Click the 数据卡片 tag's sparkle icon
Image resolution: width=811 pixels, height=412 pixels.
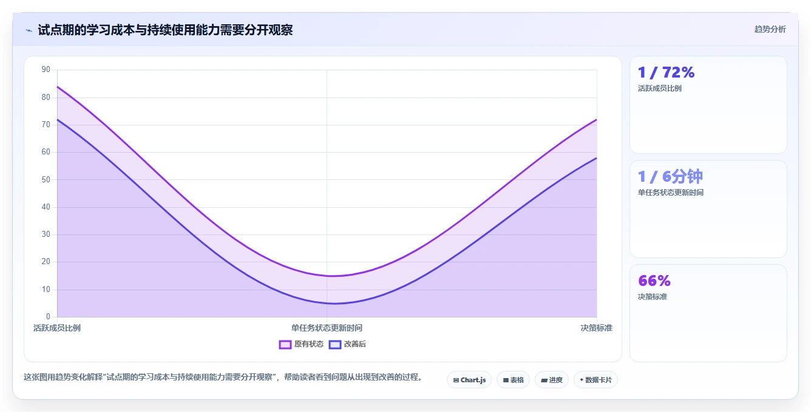click(582, 380)
